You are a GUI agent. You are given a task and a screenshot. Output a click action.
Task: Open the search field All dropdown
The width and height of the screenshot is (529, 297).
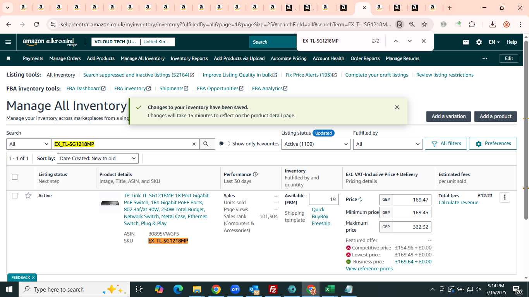pos(29,144)
